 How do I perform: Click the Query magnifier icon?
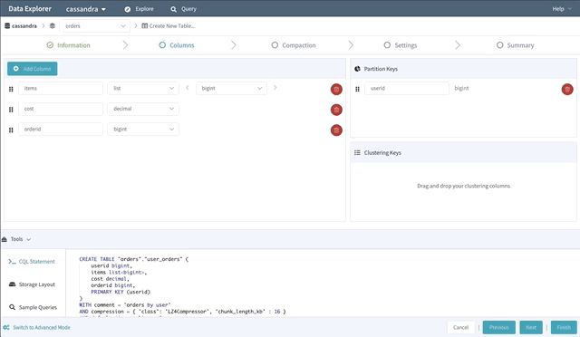coord(173,9)
